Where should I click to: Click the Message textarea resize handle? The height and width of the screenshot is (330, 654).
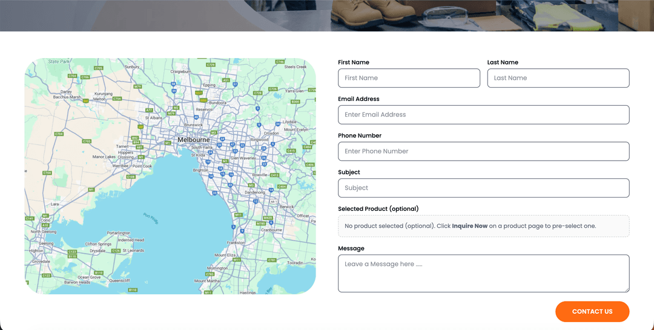tap(627, 290)
